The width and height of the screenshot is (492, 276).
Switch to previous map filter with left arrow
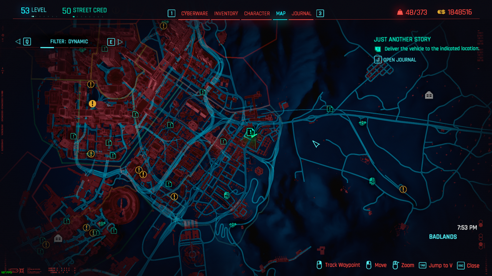click(x=18, y=41)
